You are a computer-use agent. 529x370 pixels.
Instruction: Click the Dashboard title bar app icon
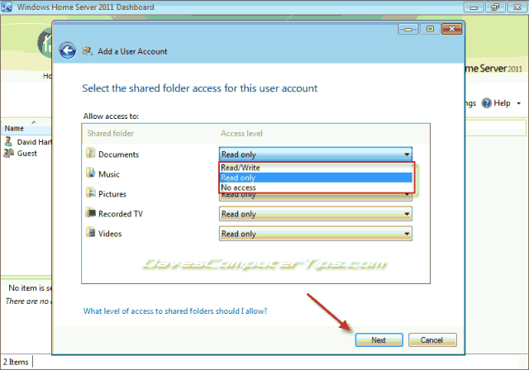[7, 7]
